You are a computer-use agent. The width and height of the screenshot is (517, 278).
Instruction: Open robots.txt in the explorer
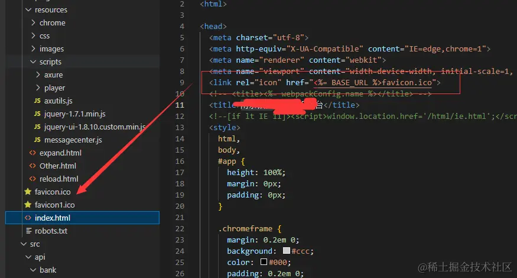[51, 231]
